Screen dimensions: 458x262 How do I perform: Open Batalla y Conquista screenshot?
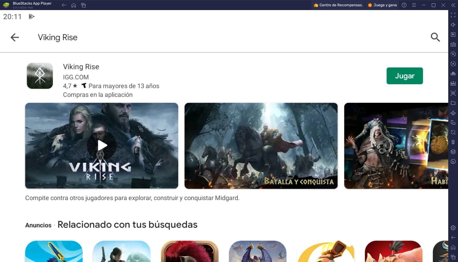[261, 146]
